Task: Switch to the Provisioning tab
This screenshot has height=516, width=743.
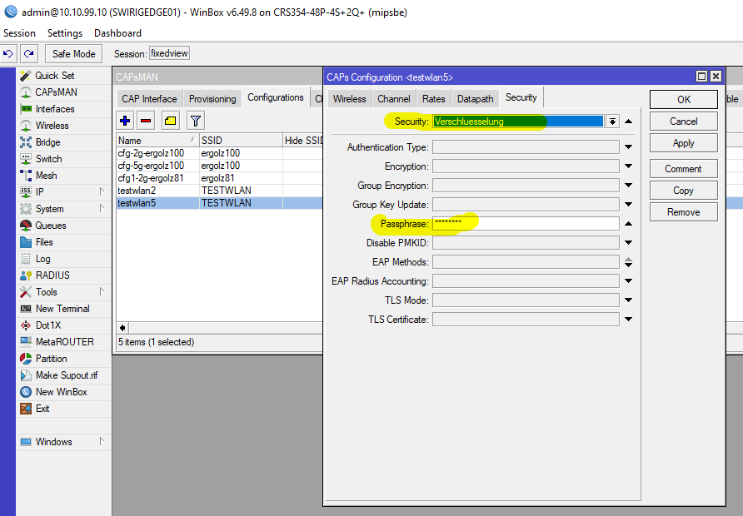Action: 212,99
